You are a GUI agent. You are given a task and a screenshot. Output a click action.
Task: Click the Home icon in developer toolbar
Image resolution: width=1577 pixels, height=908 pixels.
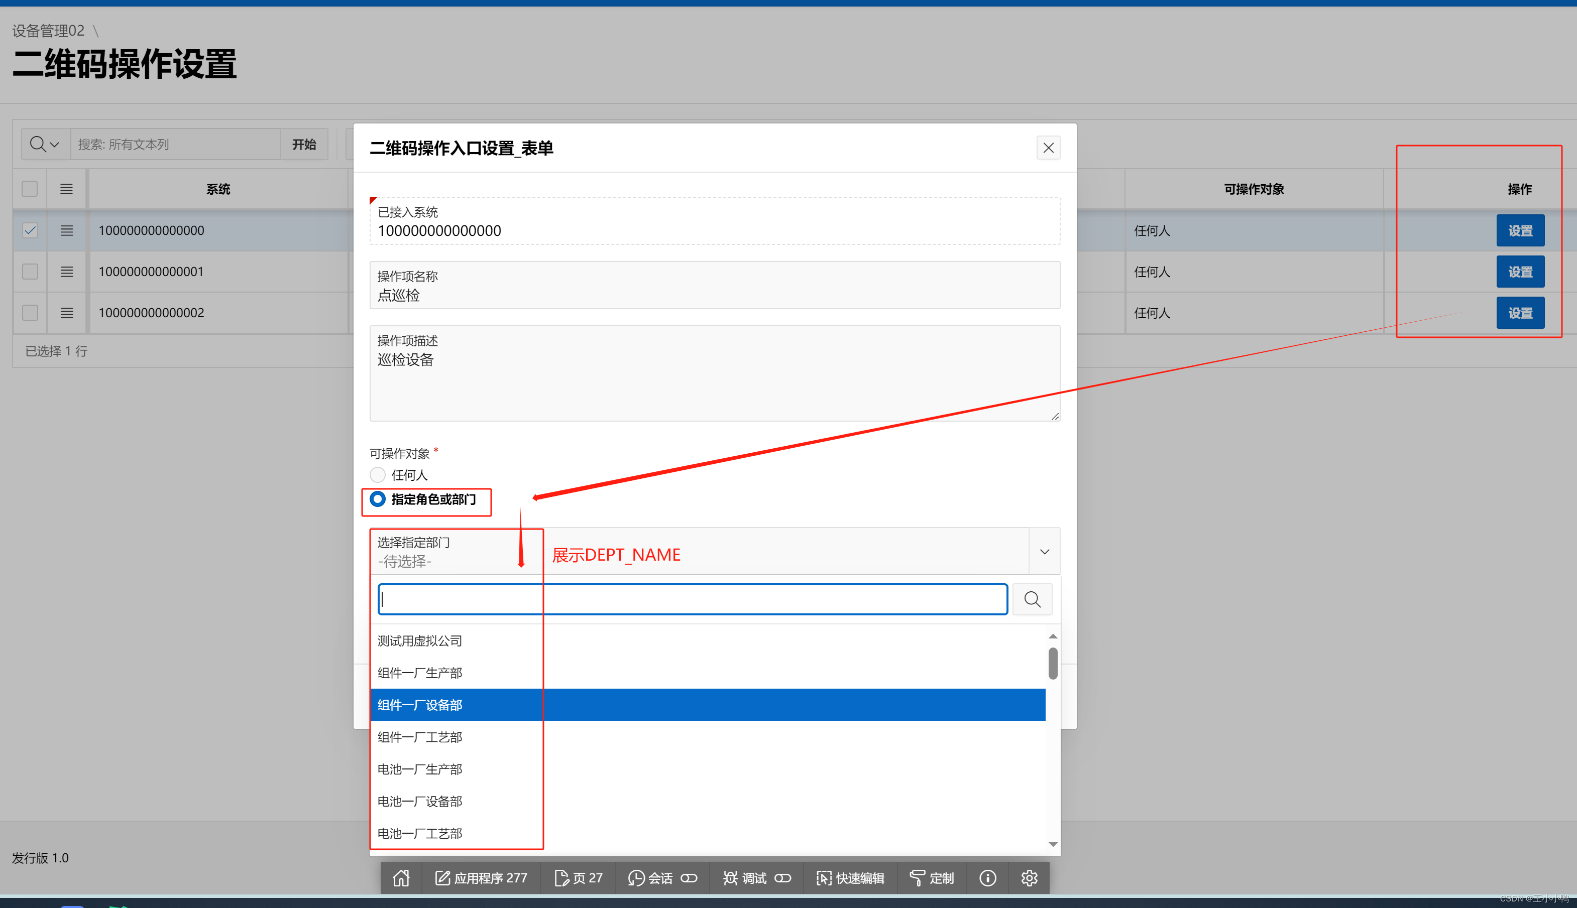(401, 878)
